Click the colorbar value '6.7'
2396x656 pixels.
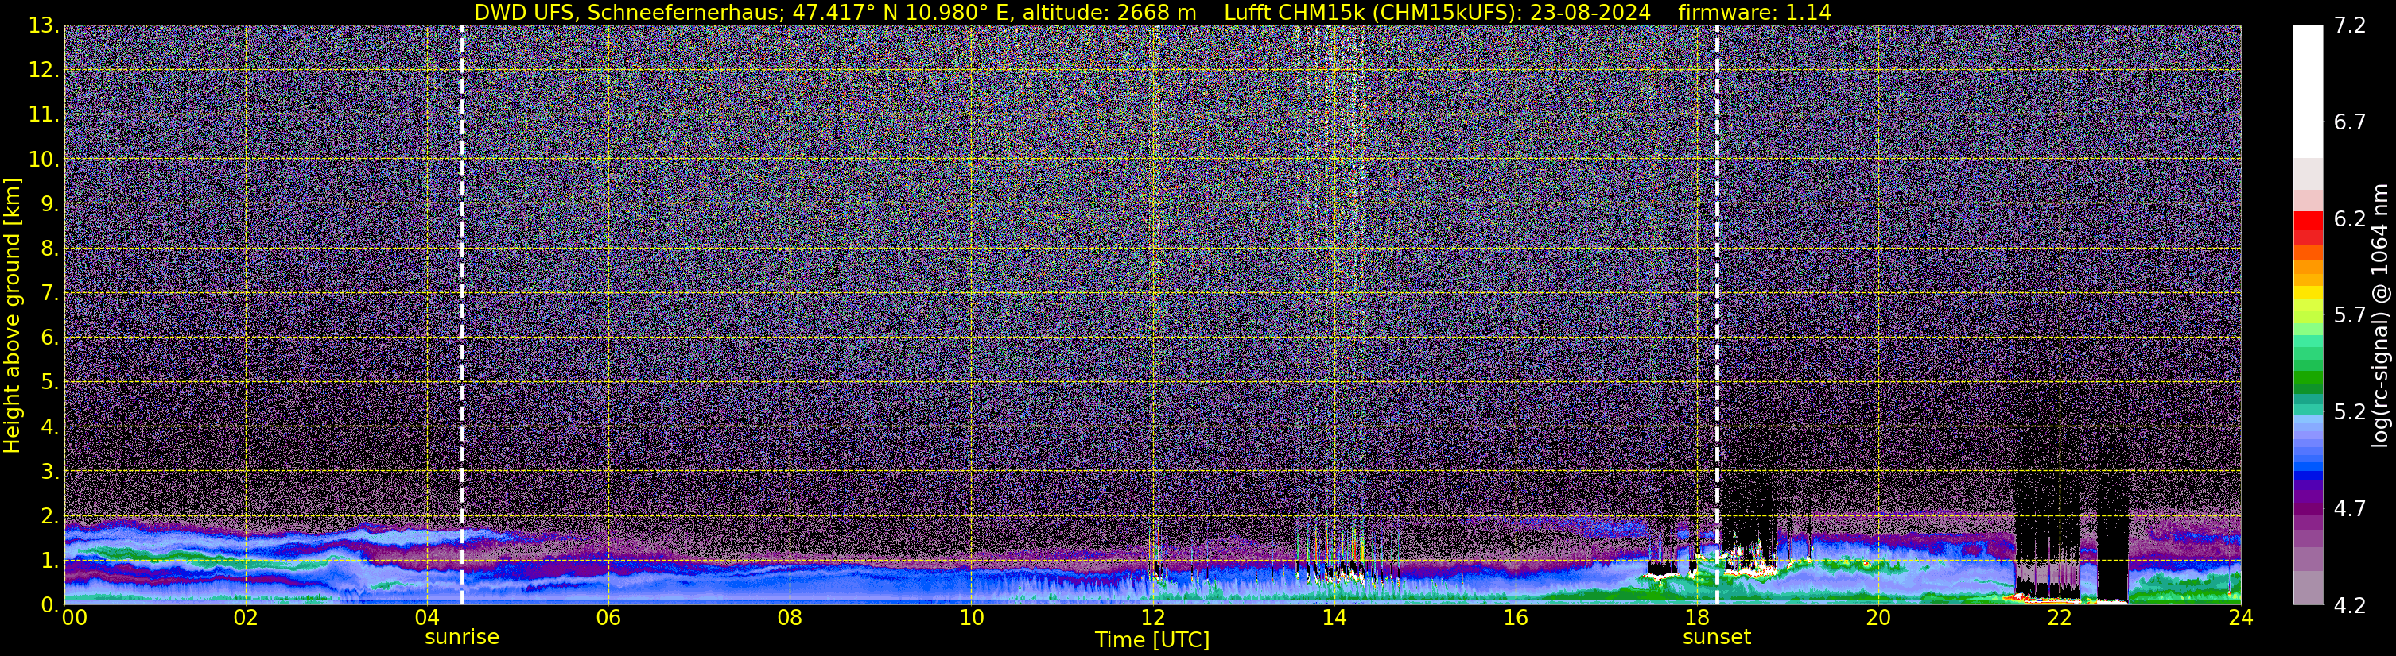click(2350, 122)
